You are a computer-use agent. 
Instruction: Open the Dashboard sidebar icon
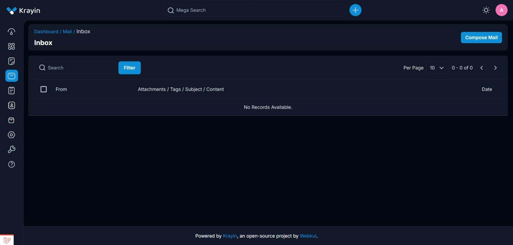(x=11, y=32)
